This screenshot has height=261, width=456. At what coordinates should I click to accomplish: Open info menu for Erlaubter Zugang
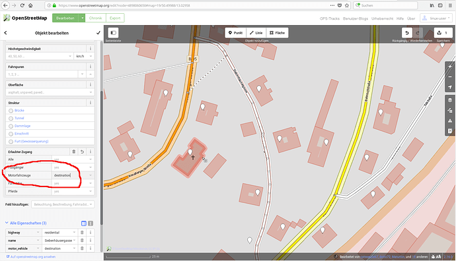(x=91, y=152)
